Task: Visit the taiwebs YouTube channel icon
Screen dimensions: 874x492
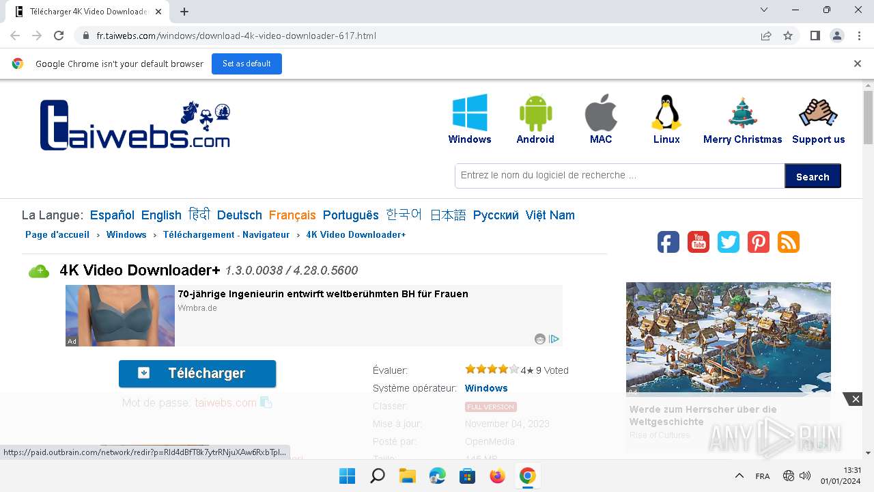Action: (699, 242)
